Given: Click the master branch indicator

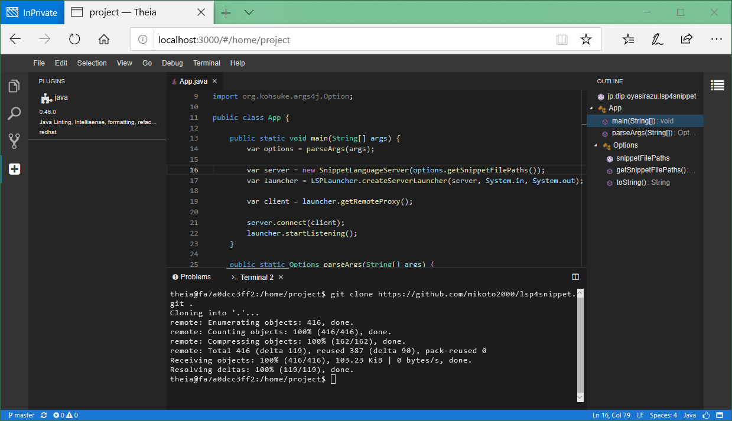Looking at the screenshot, I should coord(21,415).
